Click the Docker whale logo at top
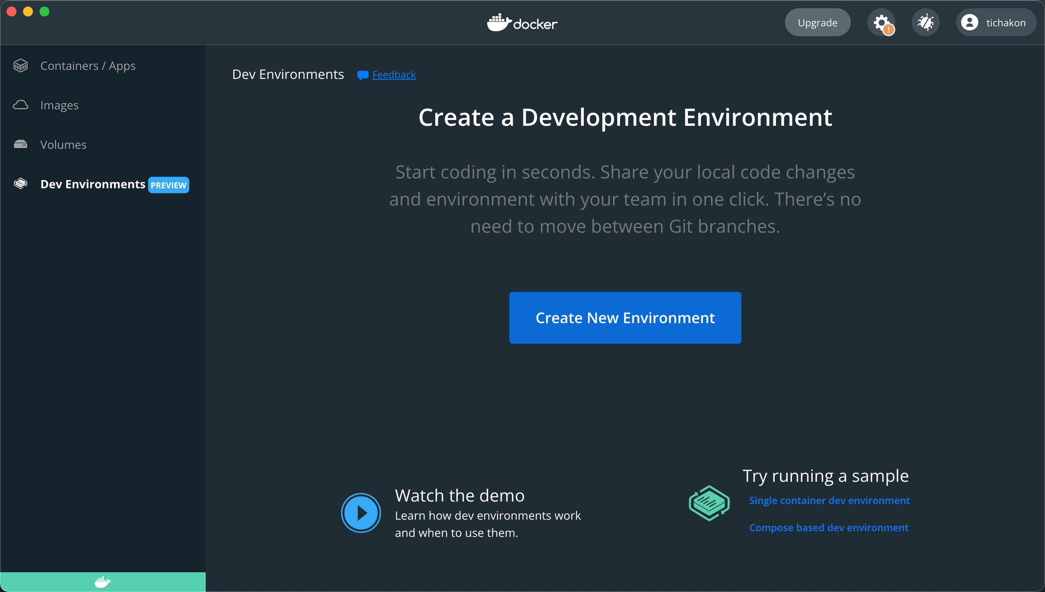The width and height of the screenshot is (1045, 592). click(522, 23)
